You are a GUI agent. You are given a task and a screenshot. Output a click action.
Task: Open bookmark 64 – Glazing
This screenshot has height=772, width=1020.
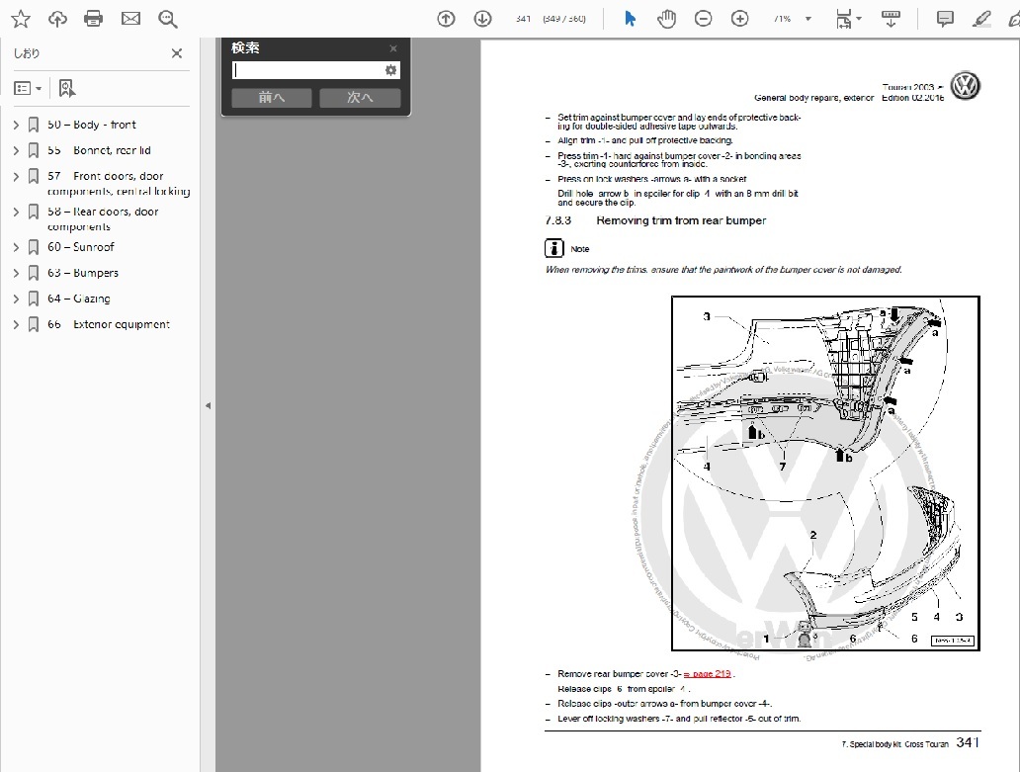[x=79, y=300]
